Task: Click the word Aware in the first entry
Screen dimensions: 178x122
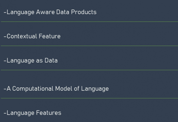Action: [45, 12]
